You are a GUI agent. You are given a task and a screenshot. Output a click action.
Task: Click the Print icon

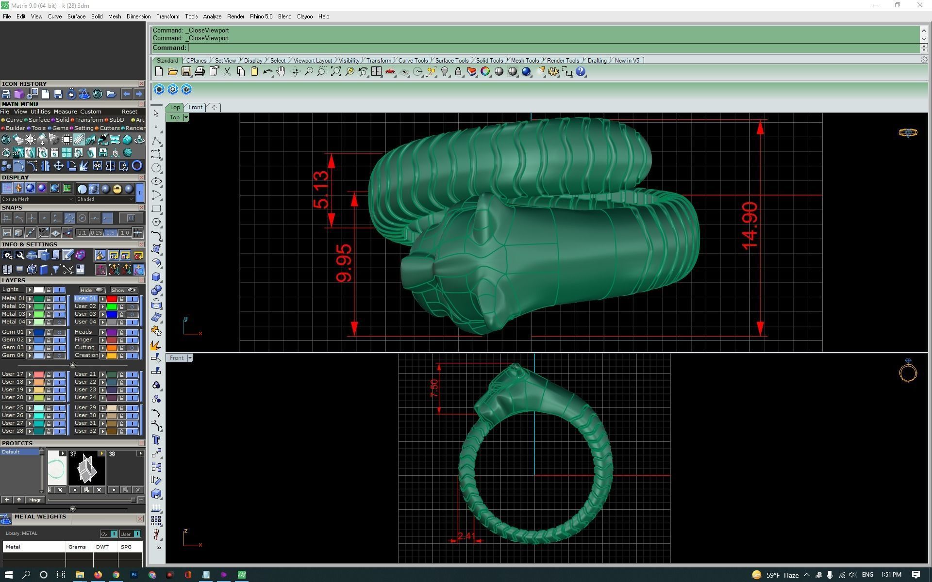tap(200, 72)
